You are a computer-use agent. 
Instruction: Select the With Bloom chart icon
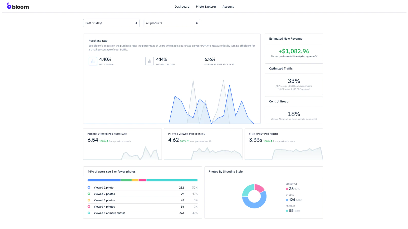(x=93, y=61)
